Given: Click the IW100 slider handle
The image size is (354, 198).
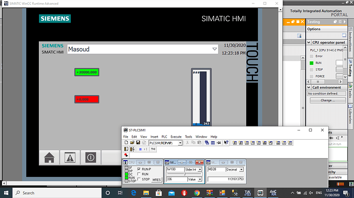Looking at the screenshot, I should [x=185, y=174].
